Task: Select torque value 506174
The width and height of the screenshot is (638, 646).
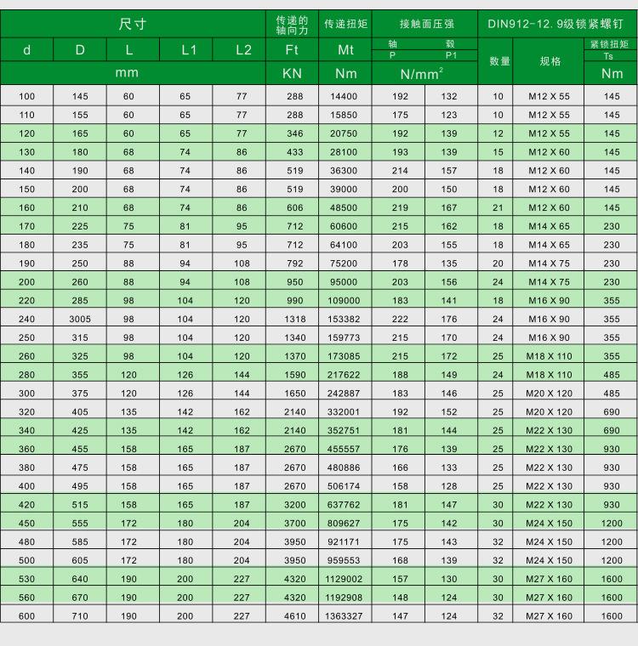Action: click(344, 486)
